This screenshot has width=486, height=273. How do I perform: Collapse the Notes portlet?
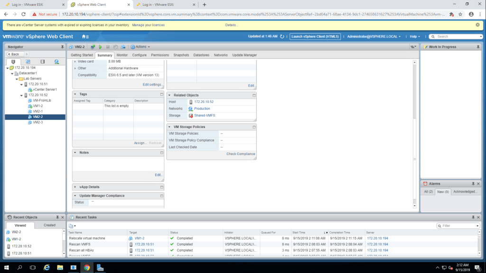pos(75,153)
